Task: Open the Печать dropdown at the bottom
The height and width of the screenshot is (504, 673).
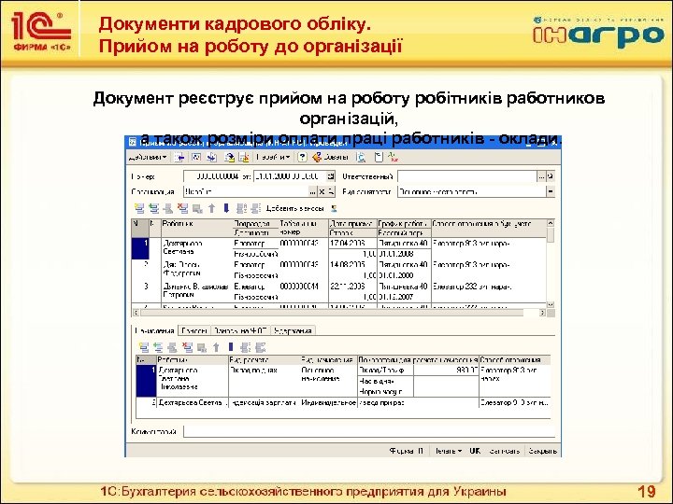Action: coord(448,451)
